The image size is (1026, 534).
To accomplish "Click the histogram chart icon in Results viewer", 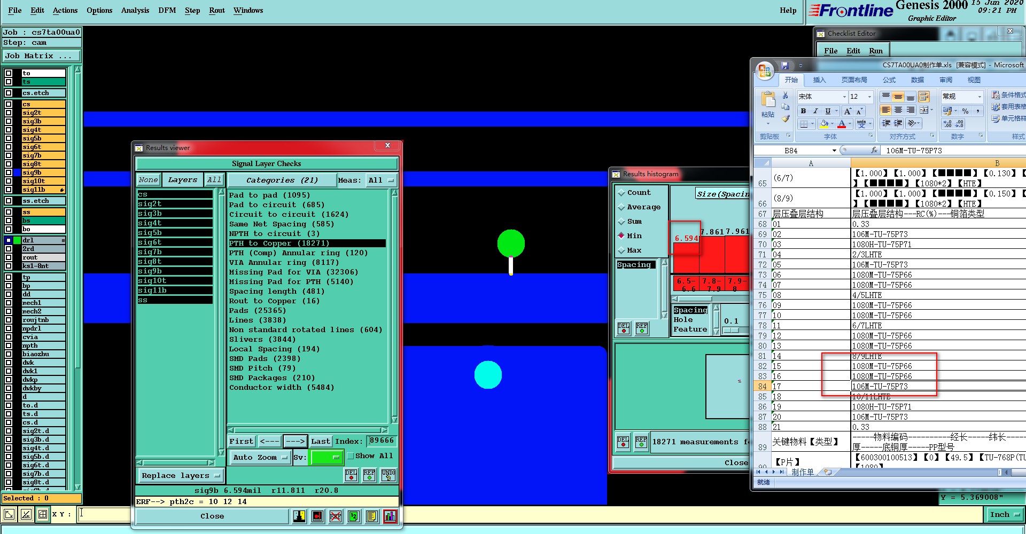I will pyautogui.click(x=390, y=516).
